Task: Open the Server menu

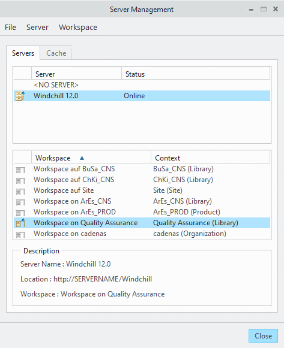Action: pos(37,28)
